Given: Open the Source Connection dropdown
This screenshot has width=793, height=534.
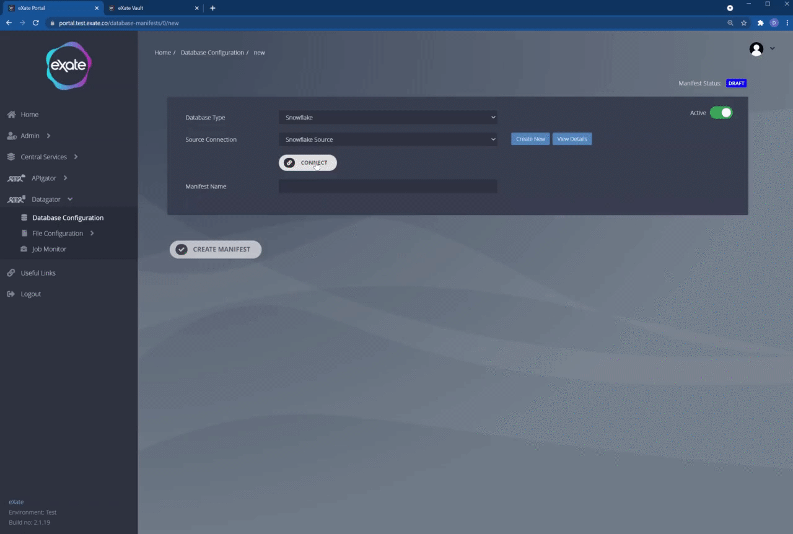Looking at the screenshot, I should 388,139.
